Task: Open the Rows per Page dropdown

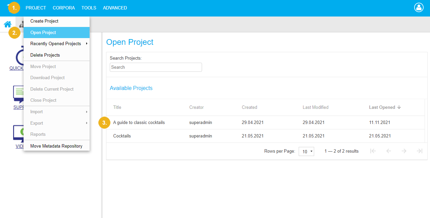Action: [306, 152]
